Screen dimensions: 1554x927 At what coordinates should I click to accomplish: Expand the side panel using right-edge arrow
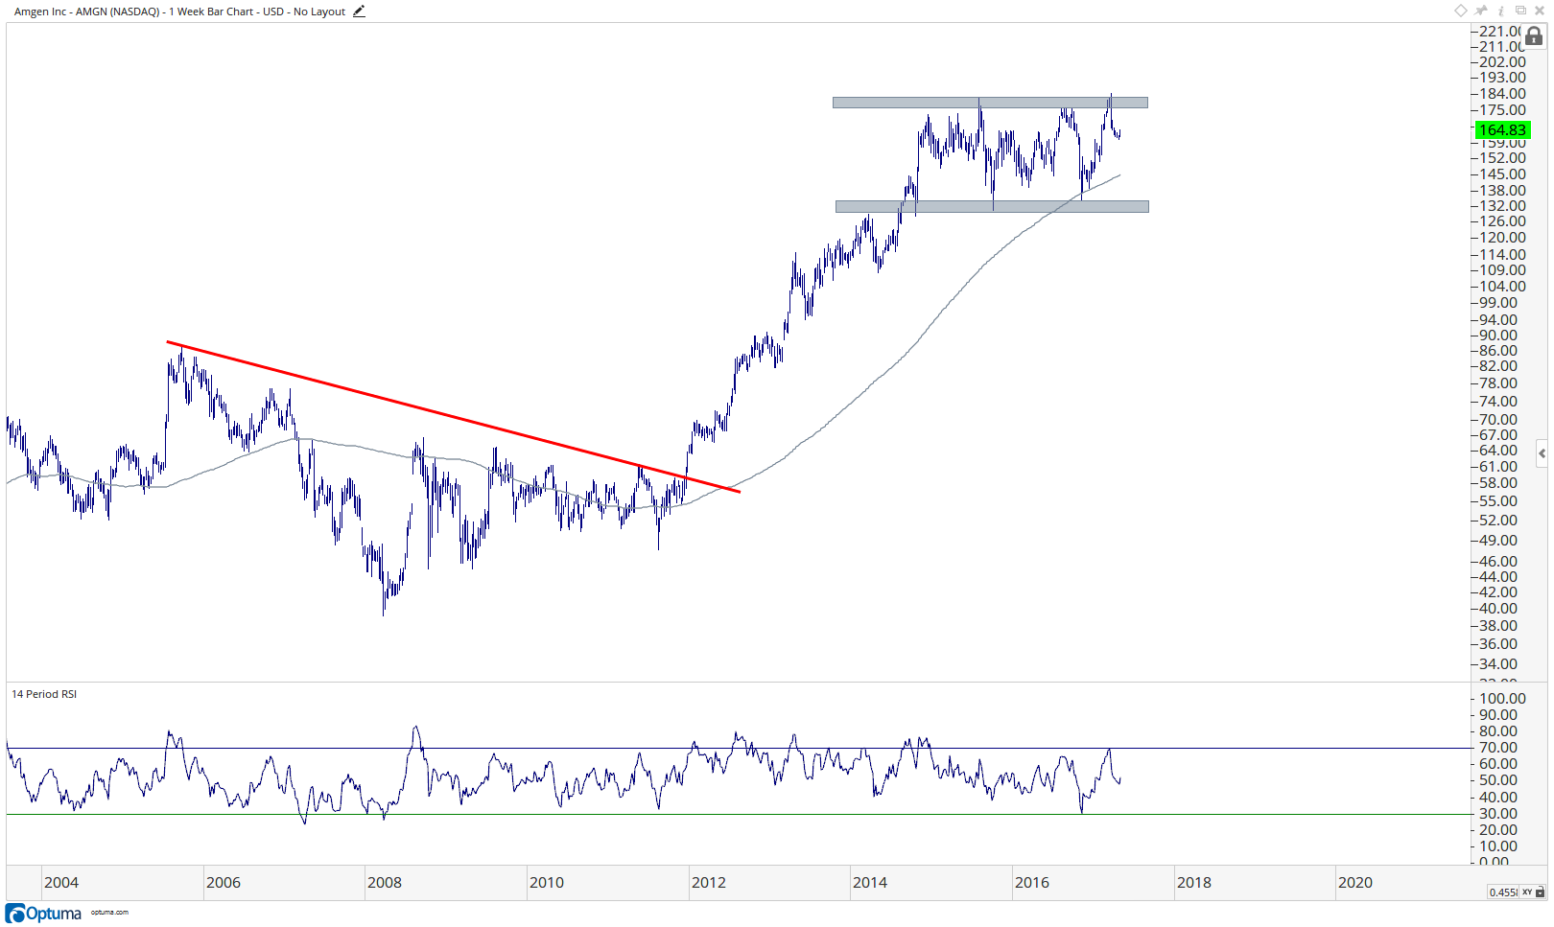pos(1542,453)
